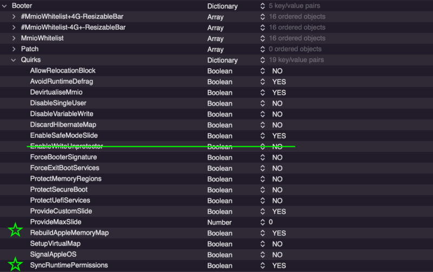
Task: Collapse the Booter dictionary
Action: point(4,6)
